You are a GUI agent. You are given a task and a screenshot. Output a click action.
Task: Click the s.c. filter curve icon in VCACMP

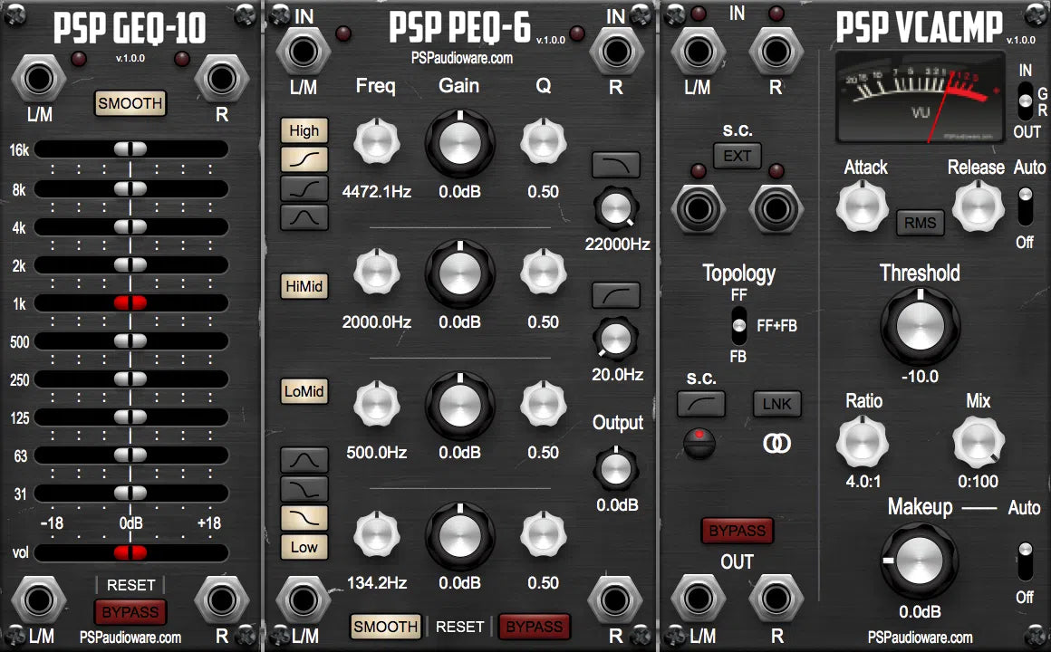(x=701, y=405)
